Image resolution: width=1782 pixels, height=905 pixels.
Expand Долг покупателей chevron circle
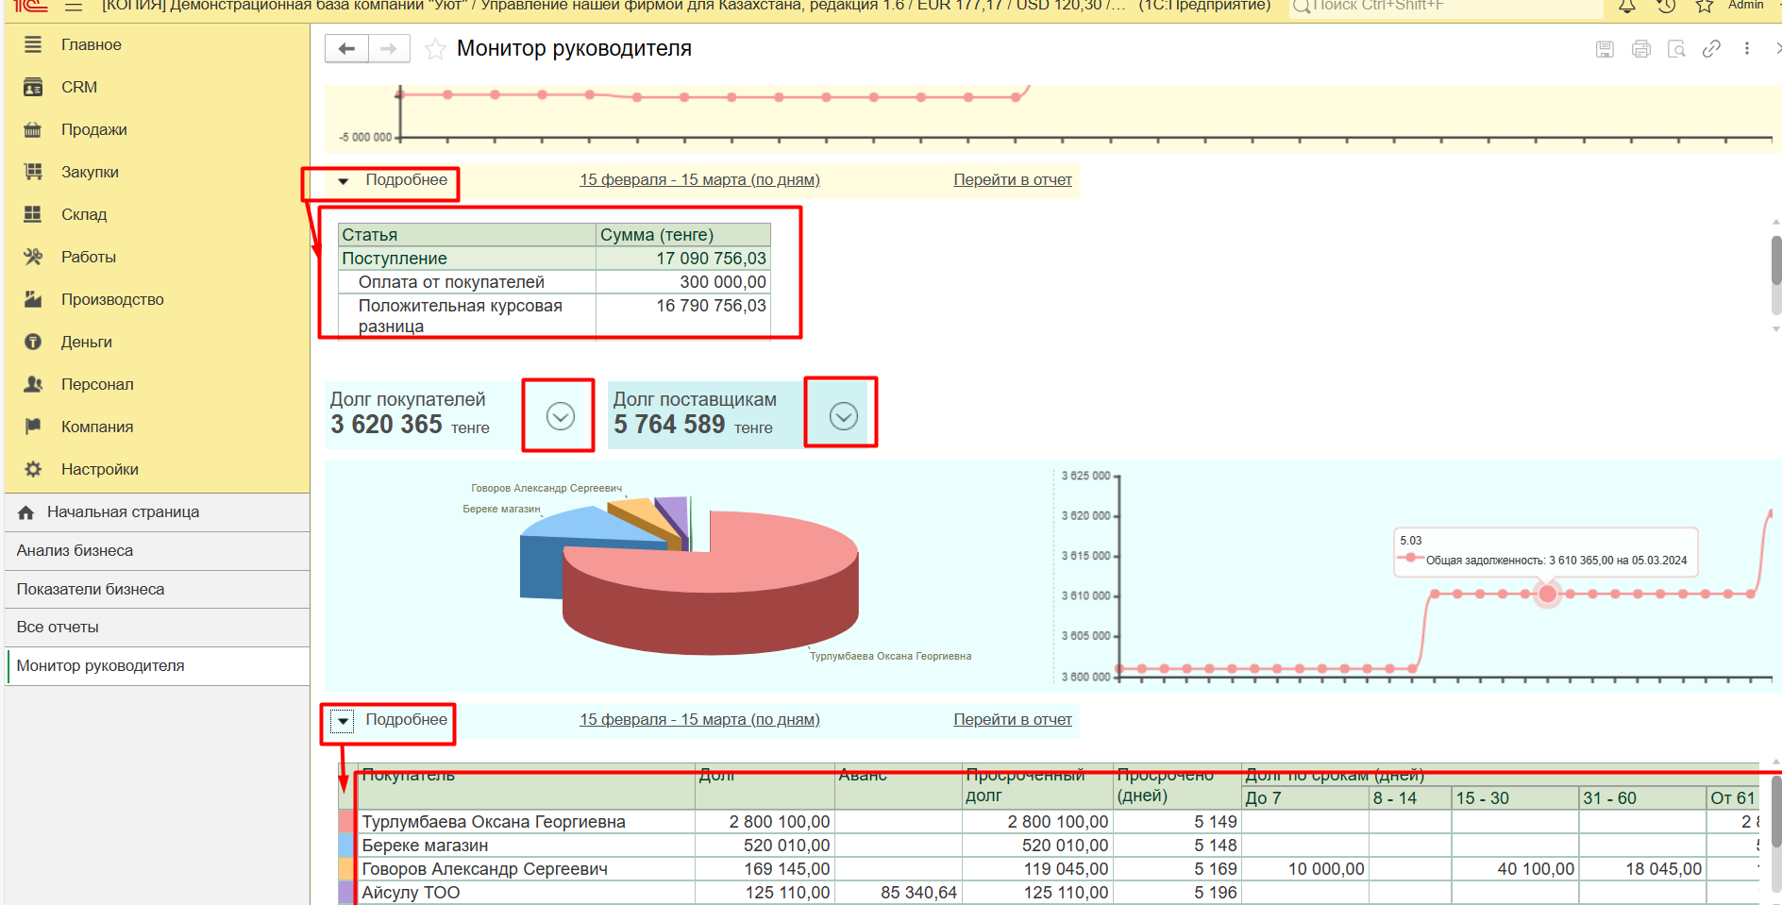[561, 416]
